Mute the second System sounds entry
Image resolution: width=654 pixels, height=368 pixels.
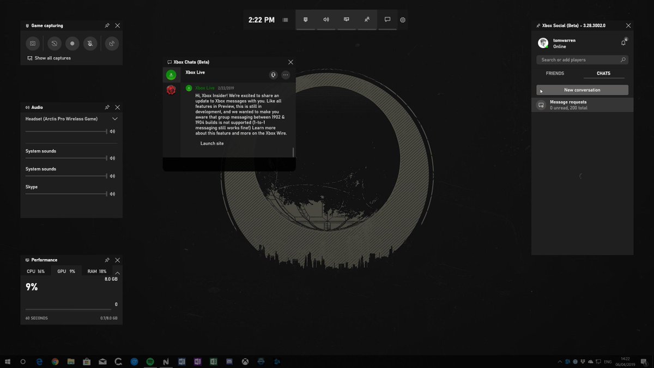point(113,176)
